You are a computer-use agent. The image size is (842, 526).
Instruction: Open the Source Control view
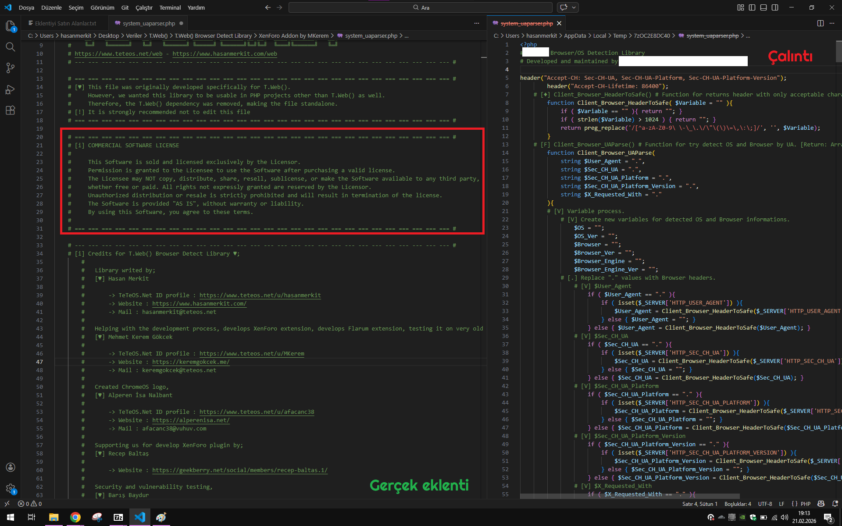[x=11, y=68]
